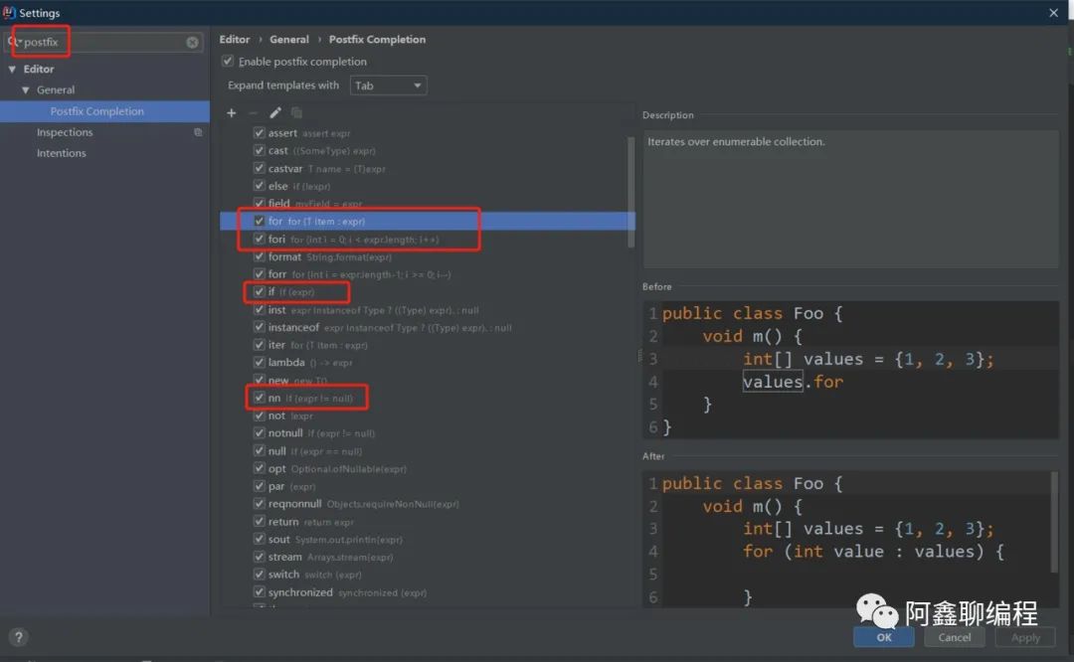
Task: Uncheck the assert template checkbox
Action: coord(259,133)
